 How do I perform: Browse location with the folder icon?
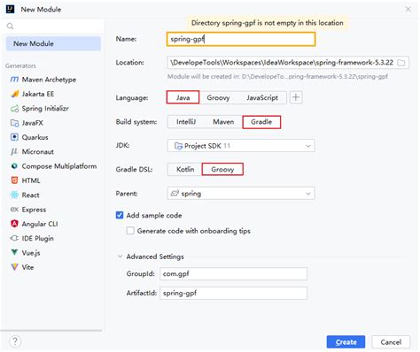pyautogui.click(x=401, y=63)
